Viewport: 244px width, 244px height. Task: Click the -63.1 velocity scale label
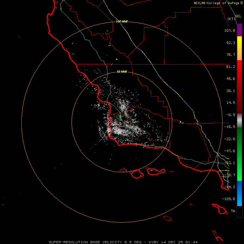point(230,163)
